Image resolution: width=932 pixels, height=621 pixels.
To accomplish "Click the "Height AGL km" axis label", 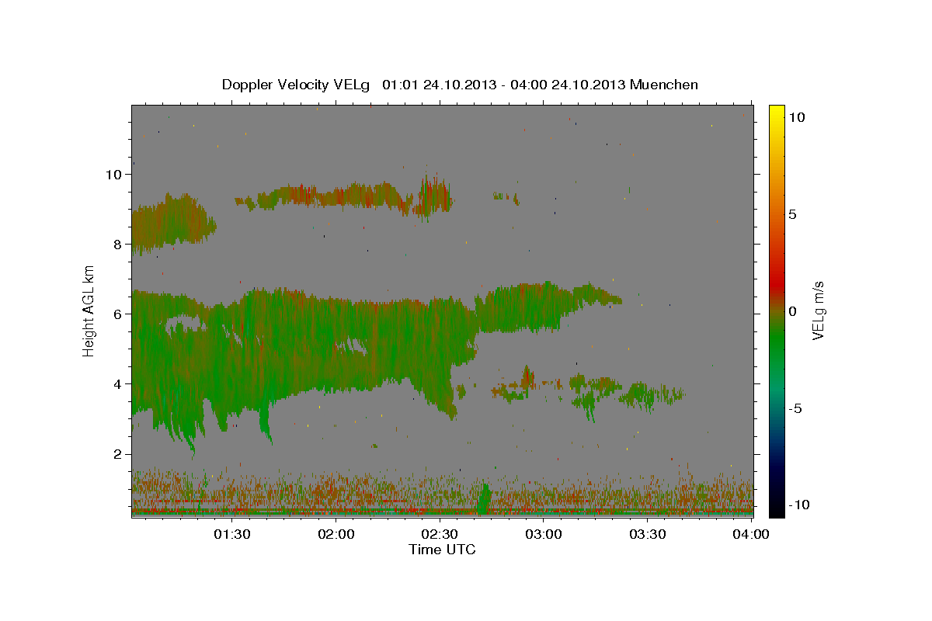I will [89, 310].
